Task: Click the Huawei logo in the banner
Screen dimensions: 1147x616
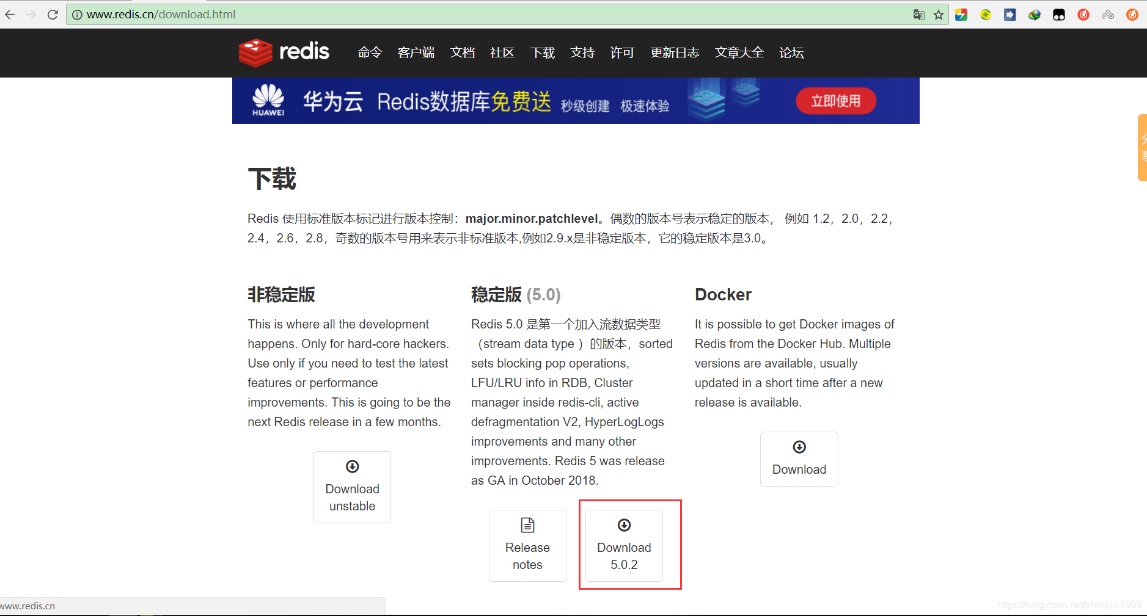Action: click(268, 100)
